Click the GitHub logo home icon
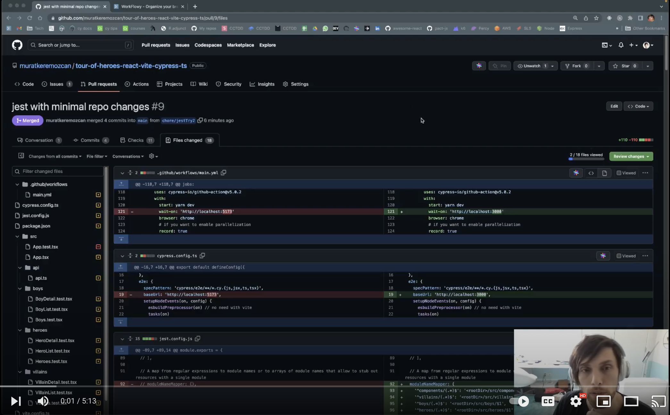This screenshot has height=415, width=670. point(17,45)
